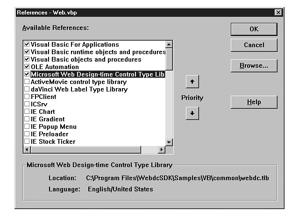Viewport: 299px width, 224px height.
Task: Uncheck Visual Basic For Applications reference
Action: 27,45
